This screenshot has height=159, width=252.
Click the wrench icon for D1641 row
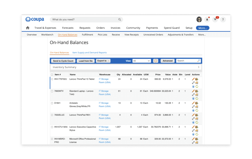click(193, 107)
